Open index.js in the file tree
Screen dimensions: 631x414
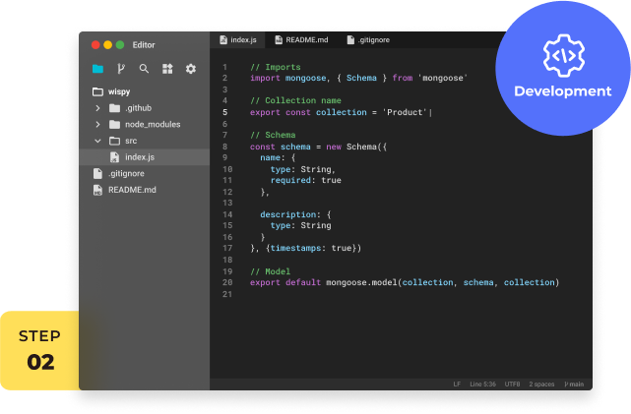pos(138,157)
